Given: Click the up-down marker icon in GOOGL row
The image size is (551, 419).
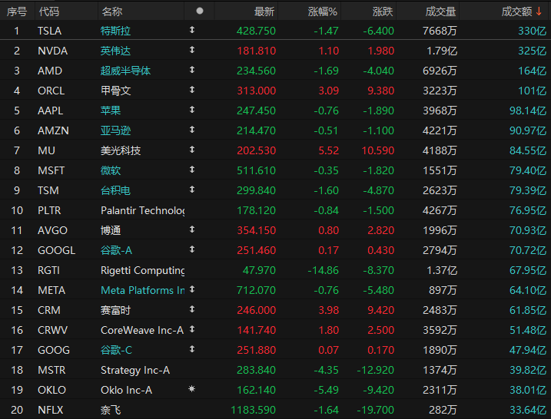Looking at the screenshot, I should click(192, 249).
